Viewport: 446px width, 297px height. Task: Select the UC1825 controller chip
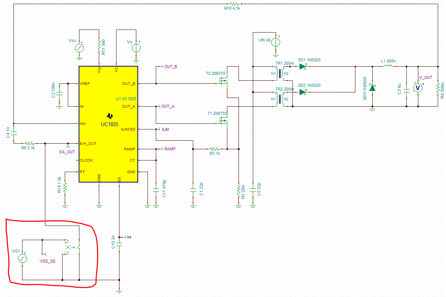click(x=108, y=124)
